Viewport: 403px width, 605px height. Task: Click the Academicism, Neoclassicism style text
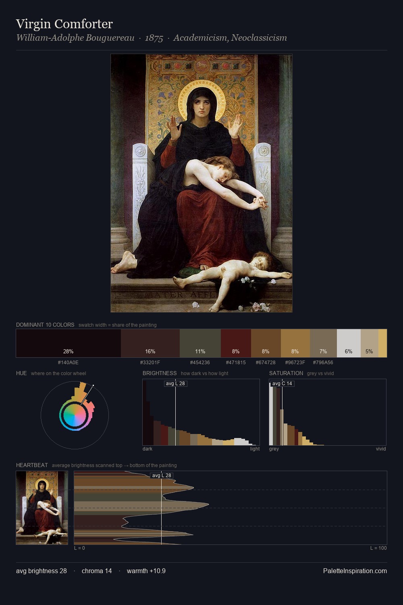point(230,38)
